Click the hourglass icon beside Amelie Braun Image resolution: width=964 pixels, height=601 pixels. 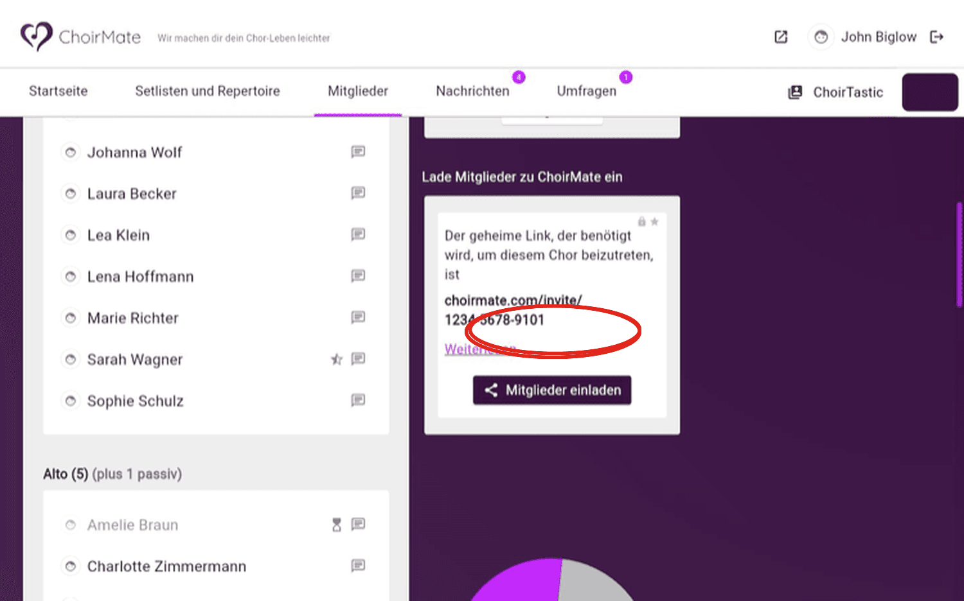(337, 525)
